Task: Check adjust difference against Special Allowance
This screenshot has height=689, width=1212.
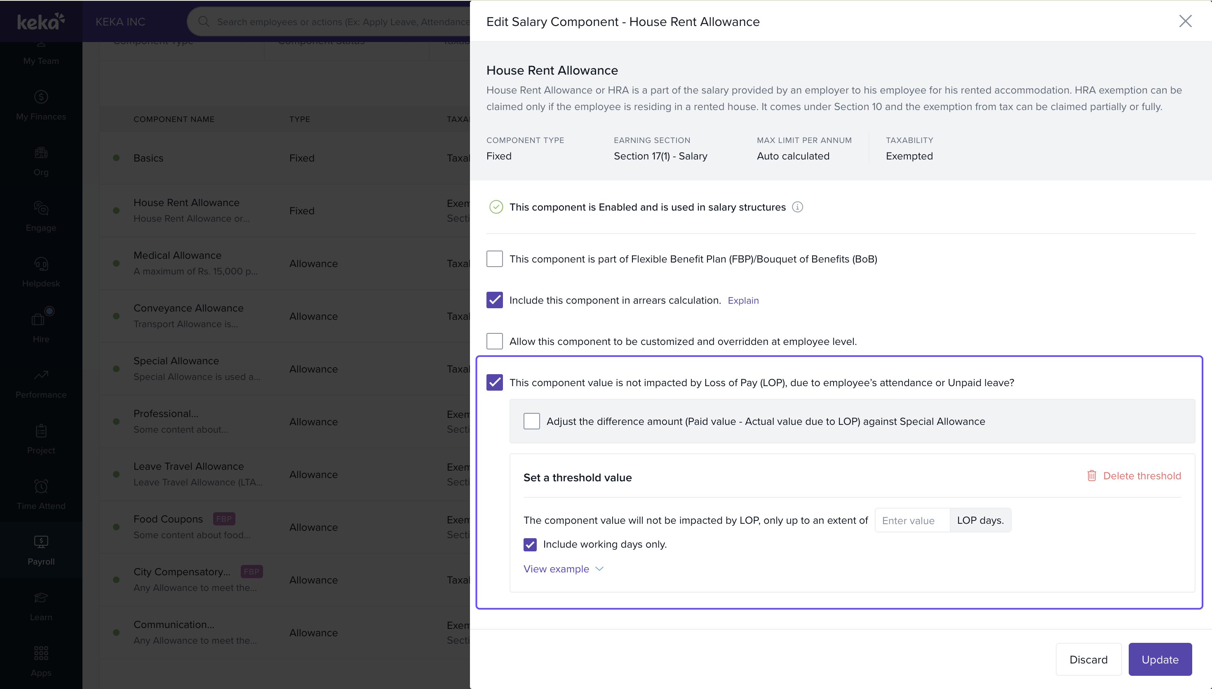Action: coord(531,421)
